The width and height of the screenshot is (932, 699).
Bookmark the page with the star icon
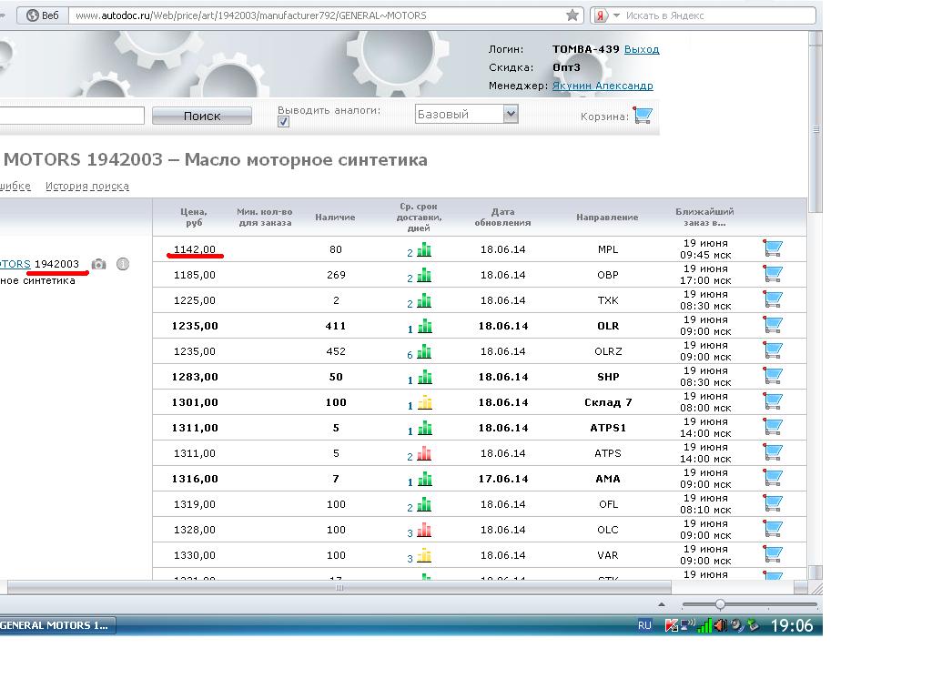pyautogui.click(x=572, y=15)
